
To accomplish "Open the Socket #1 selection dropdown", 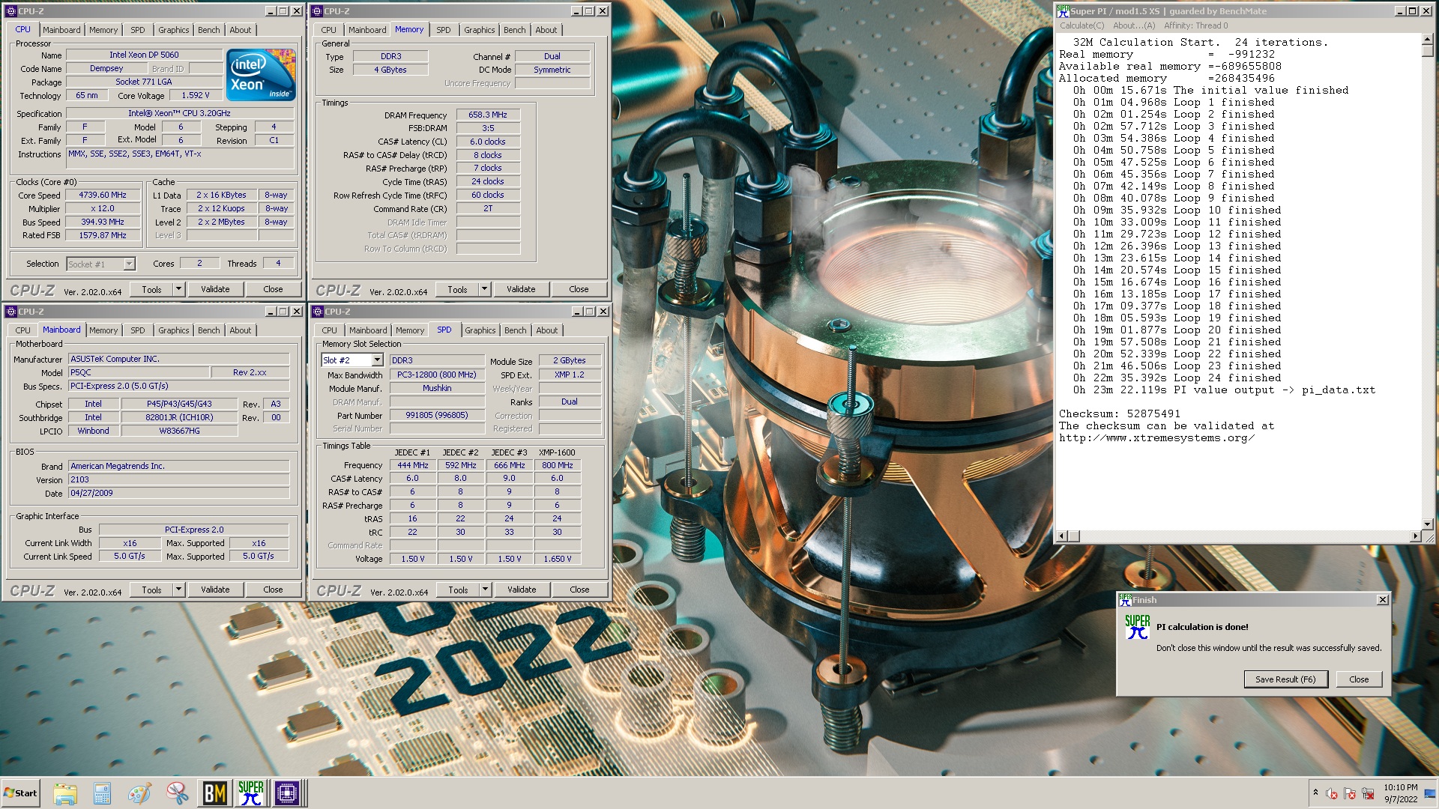I will pos(129,264).
